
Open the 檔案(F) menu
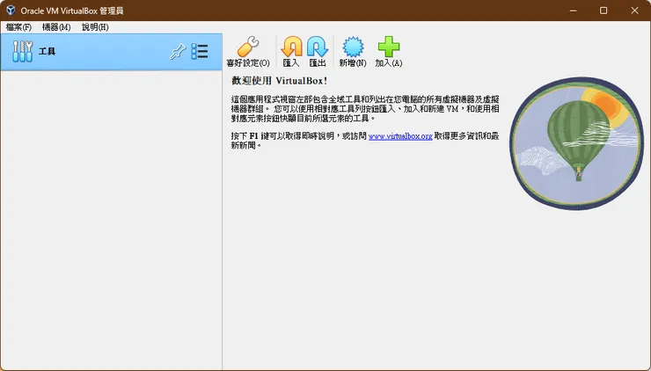click(x=18, y=27)
